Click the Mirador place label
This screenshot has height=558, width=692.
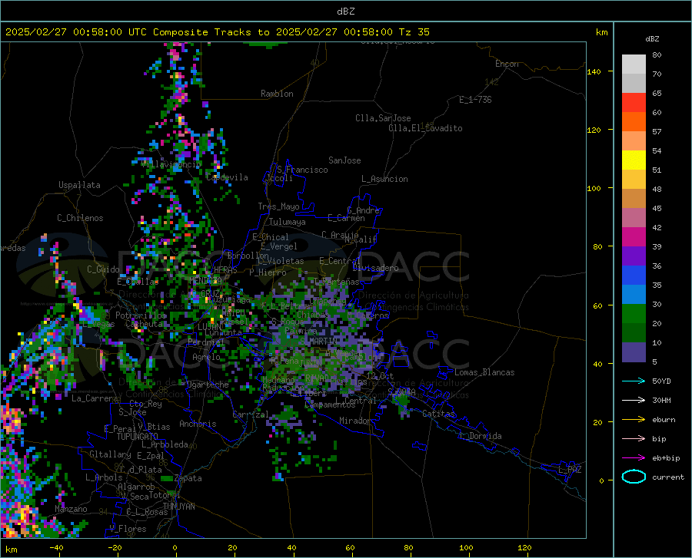click(x=355, y=421)
